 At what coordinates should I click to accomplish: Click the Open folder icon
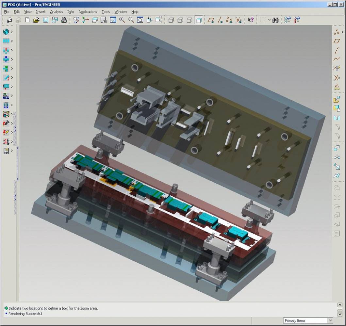pos(36,20)
